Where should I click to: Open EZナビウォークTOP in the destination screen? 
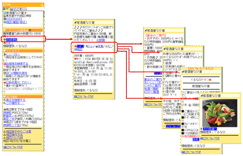pos(14,147)
